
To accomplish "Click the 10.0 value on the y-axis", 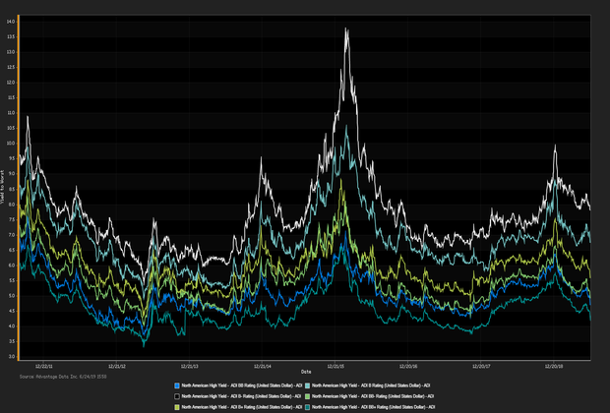I will [x=11, y=144].
